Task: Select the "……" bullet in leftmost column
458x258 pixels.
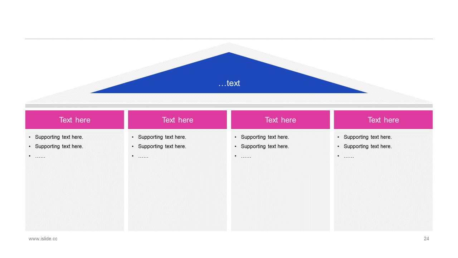Action: pos(40,156)
